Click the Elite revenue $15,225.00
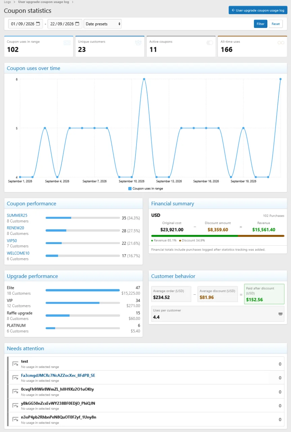Viewport: 291px width, 432px height. point(131,293)
